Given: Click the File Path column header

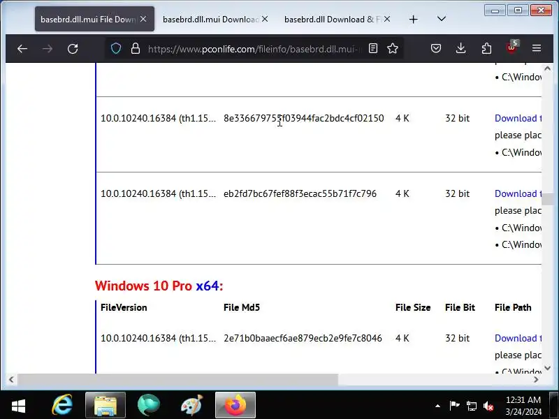Looking at the screenshot, I should point(513,307).
